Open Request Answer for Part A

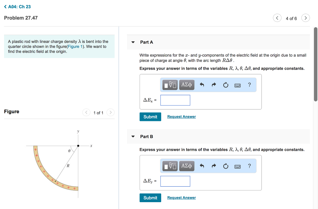click(x=181, y=116)
